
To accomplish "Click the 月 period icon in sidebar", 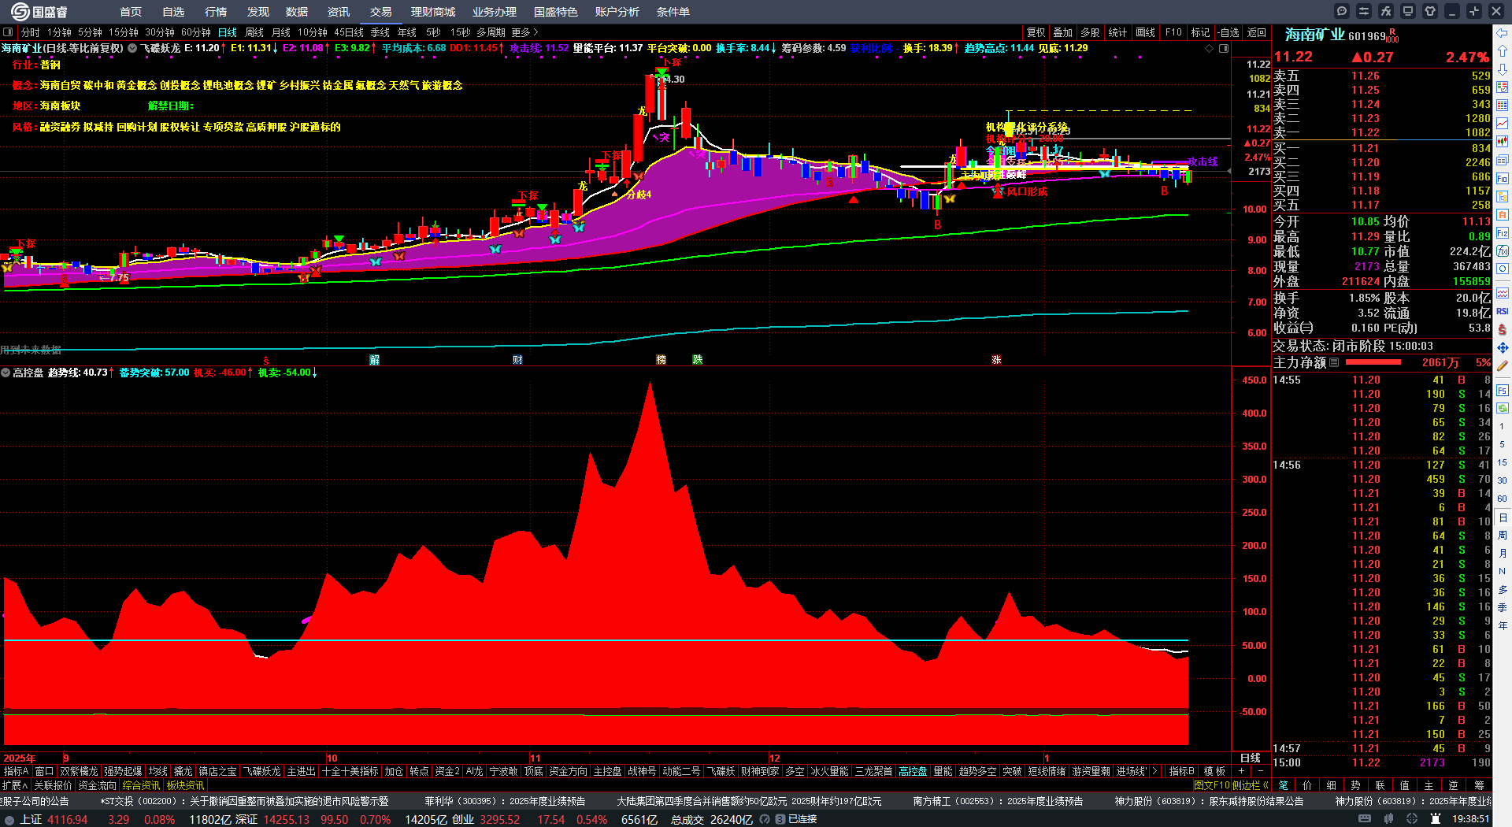I will 1503,554.
